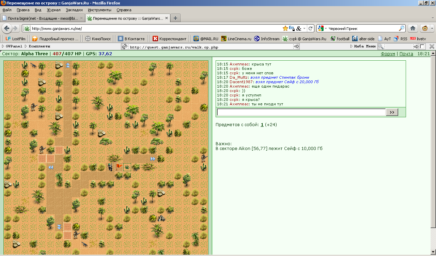Toggle the checkbox in the GWPanel toolbar
This screenshot has height=256, width=436.
tap(422, 46)
